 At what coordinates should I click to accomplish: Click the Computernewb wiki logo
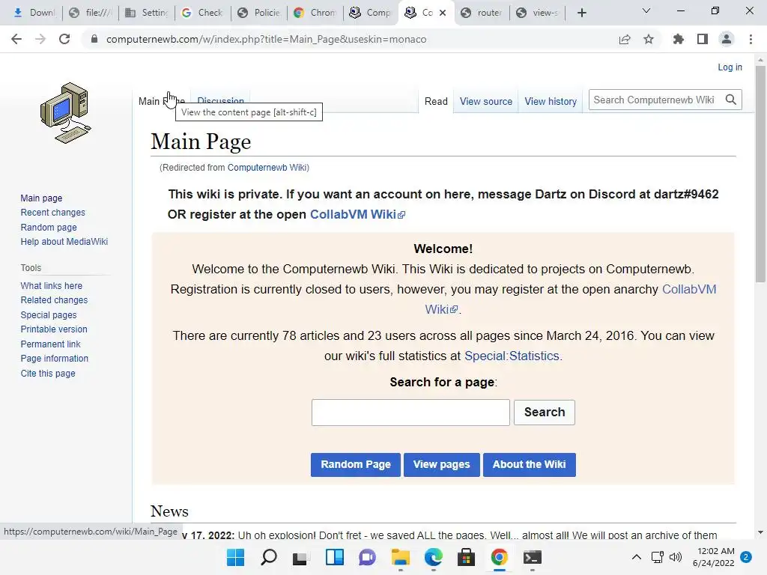click(66, 113)
